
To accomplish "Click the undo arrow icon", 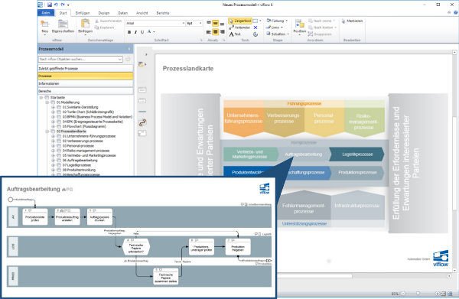I will tap(56, 5).
